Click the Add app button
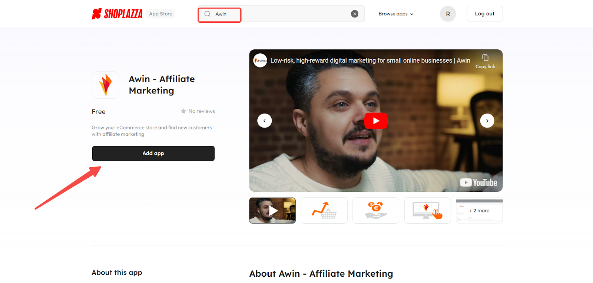The width and height of the screenshot is (593, 283). click(153, 153)
